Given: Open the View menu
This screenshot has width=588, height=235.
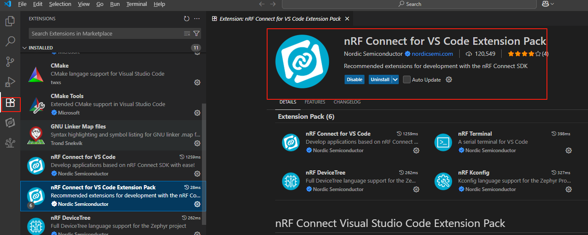Looking at the screenshot, I should (84, 4).
